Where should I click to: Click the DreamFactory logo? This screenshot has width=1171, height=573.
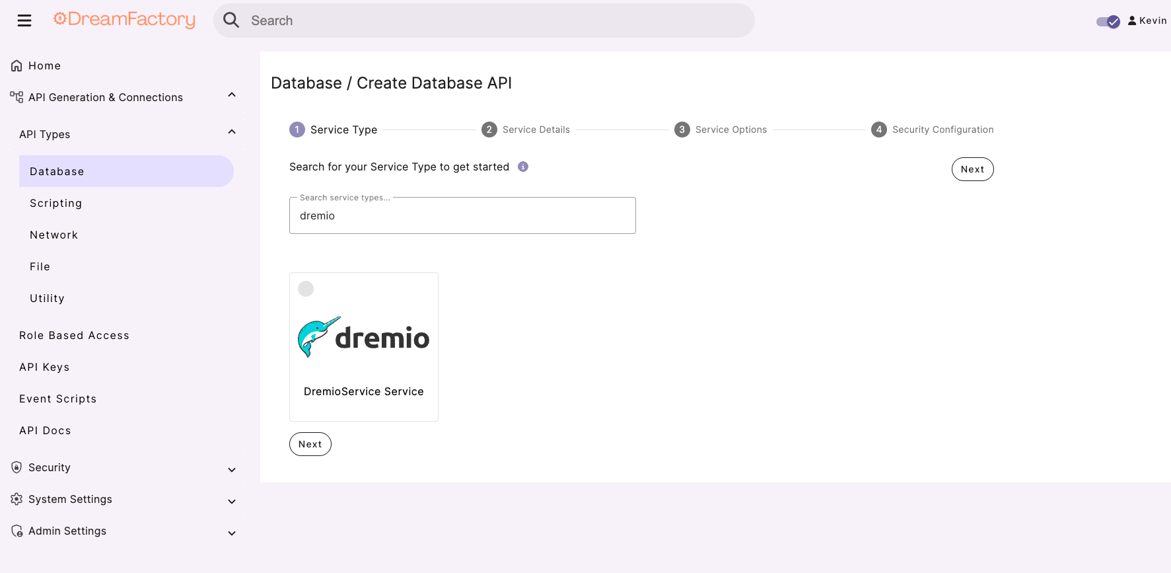point(124,20)
